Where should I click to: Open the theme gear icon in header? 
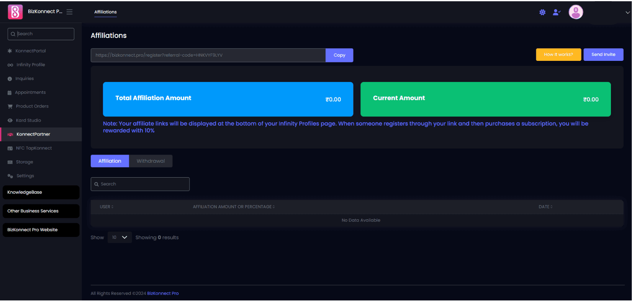[542, 12]
